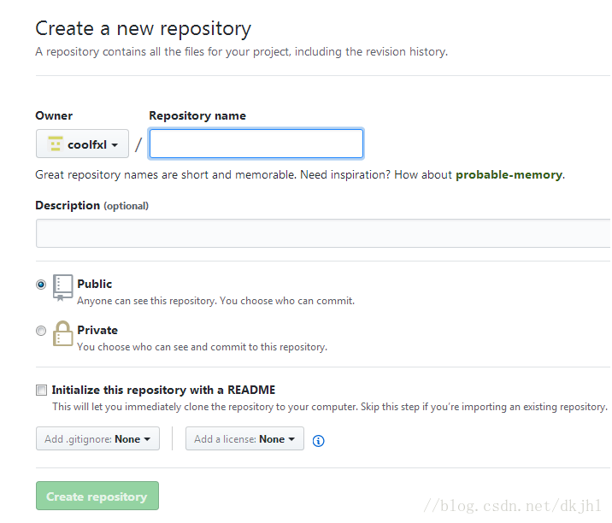Click the Public option label
Viewport: 612px width, 523px height.
point(95,284)
